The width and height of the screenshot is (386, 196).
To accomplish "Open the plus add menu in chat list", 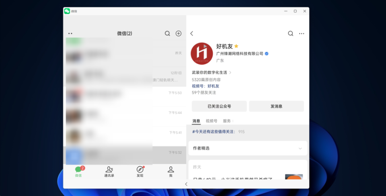I will click(179, 33).
